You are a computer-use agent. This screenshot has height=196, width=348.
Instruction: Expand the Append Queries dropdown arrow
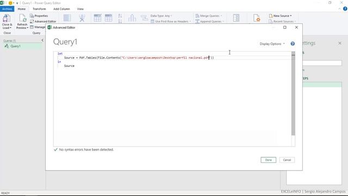223,21
